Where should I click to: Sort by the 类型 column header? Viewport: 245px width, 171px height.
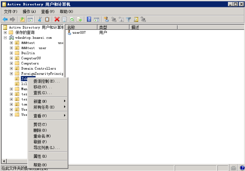click(x=113, y=28)
